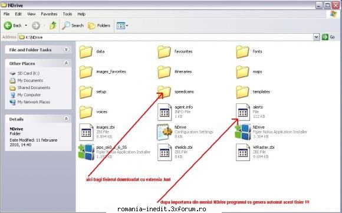
Task: Collapse the Other Places panel
Action: pyautogui.click(x=66, y=63)
